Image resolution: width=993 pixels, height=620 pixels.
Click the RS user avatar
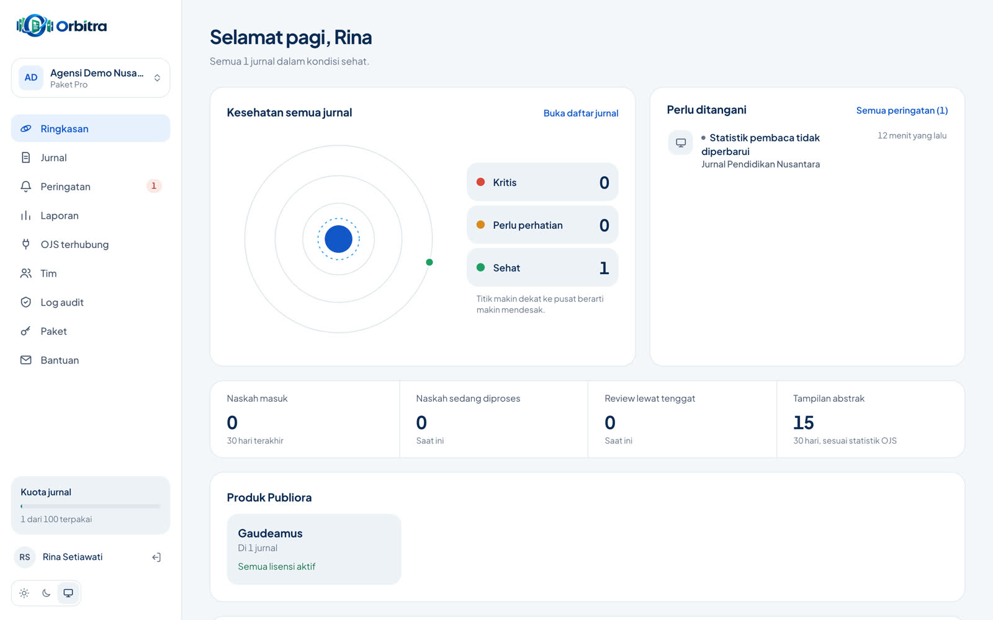(25, 557)
